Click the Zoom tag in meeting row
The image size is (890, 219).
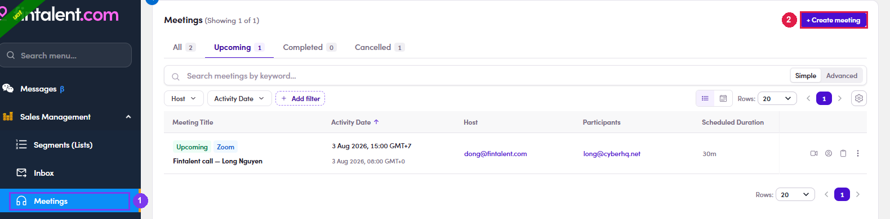click(x=225, y=147)
